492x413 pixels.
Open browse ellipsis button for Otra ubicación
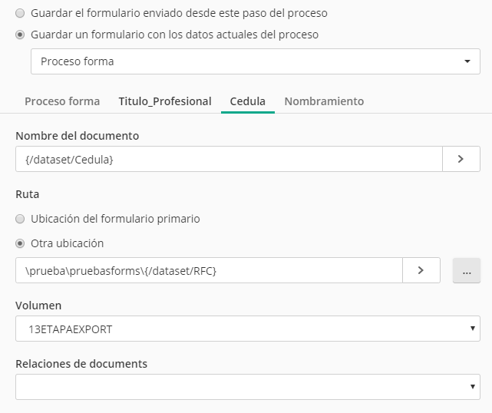[466, 270]
